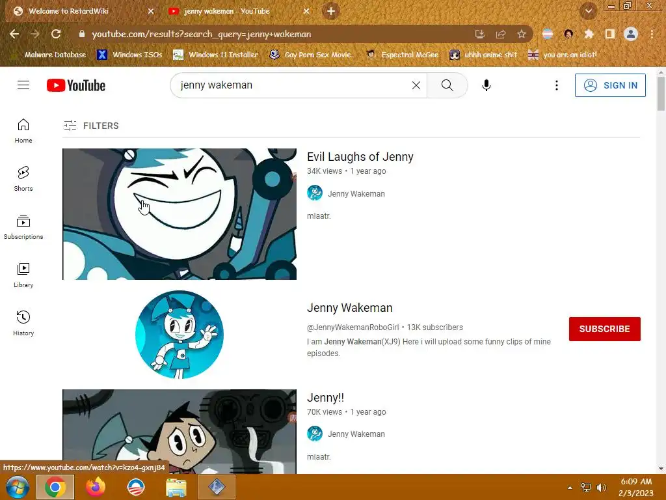
Task: Open the new tab plus button
Action: pyautogui.click(x=331, y=11)
